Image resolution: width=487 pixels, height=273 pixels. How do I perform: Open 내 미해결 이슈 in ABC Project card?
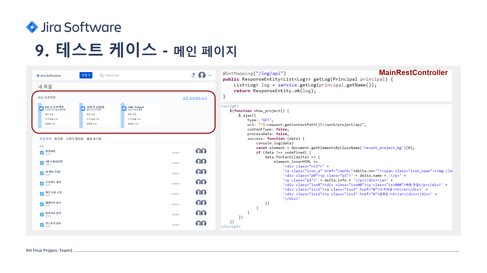click(x=134, y=119)
